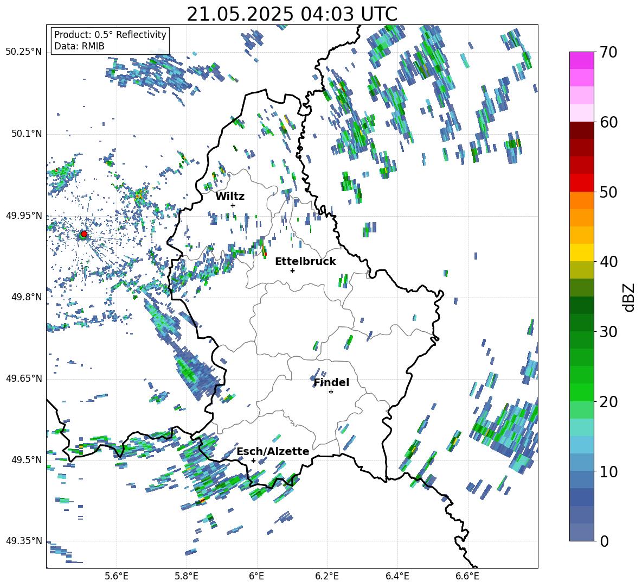The image size is (642, 587).
Task: Click the 49.8°N latitude label
Action: (x=26, y=297)
